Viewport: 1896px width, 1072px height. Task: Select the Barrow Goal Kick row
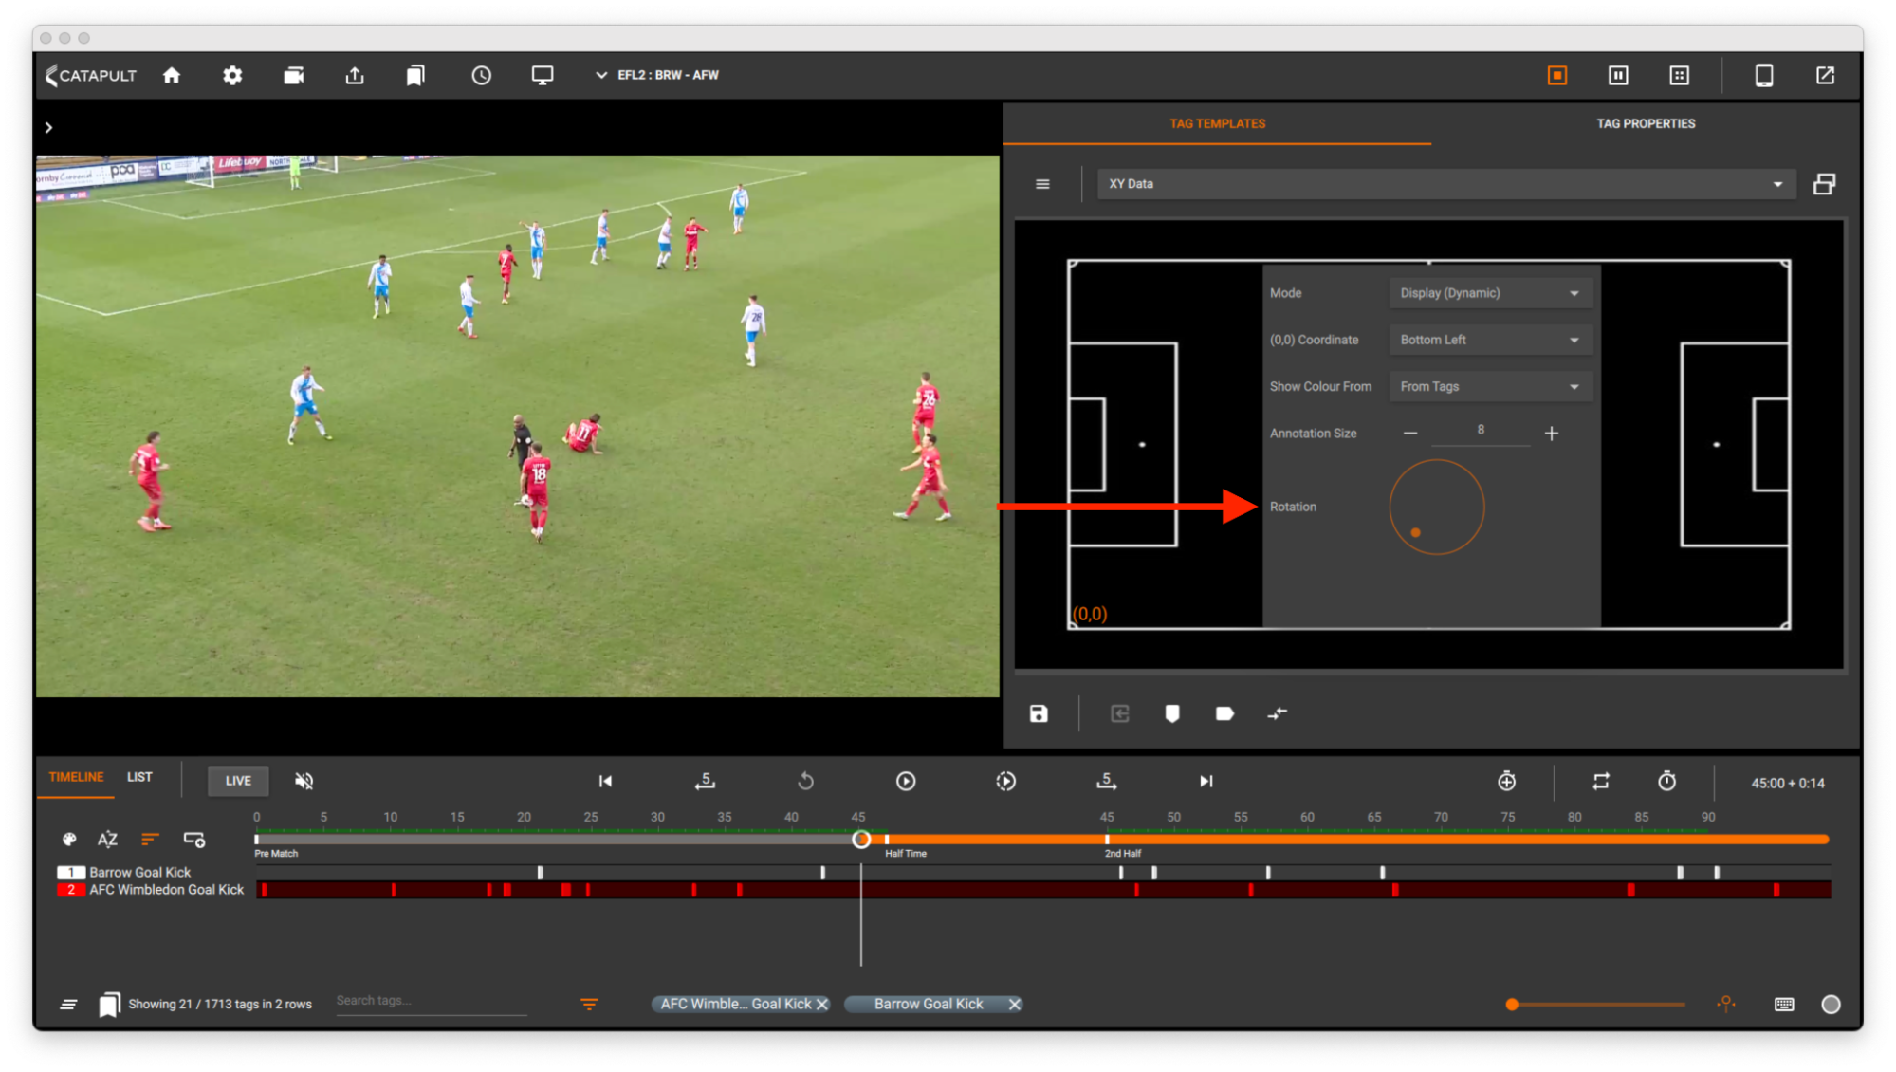point(139,872)
